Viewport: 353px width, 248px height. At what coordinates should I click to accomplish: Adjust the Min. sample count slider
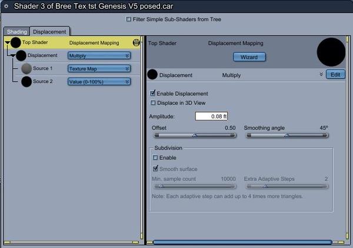coord(195,187)
